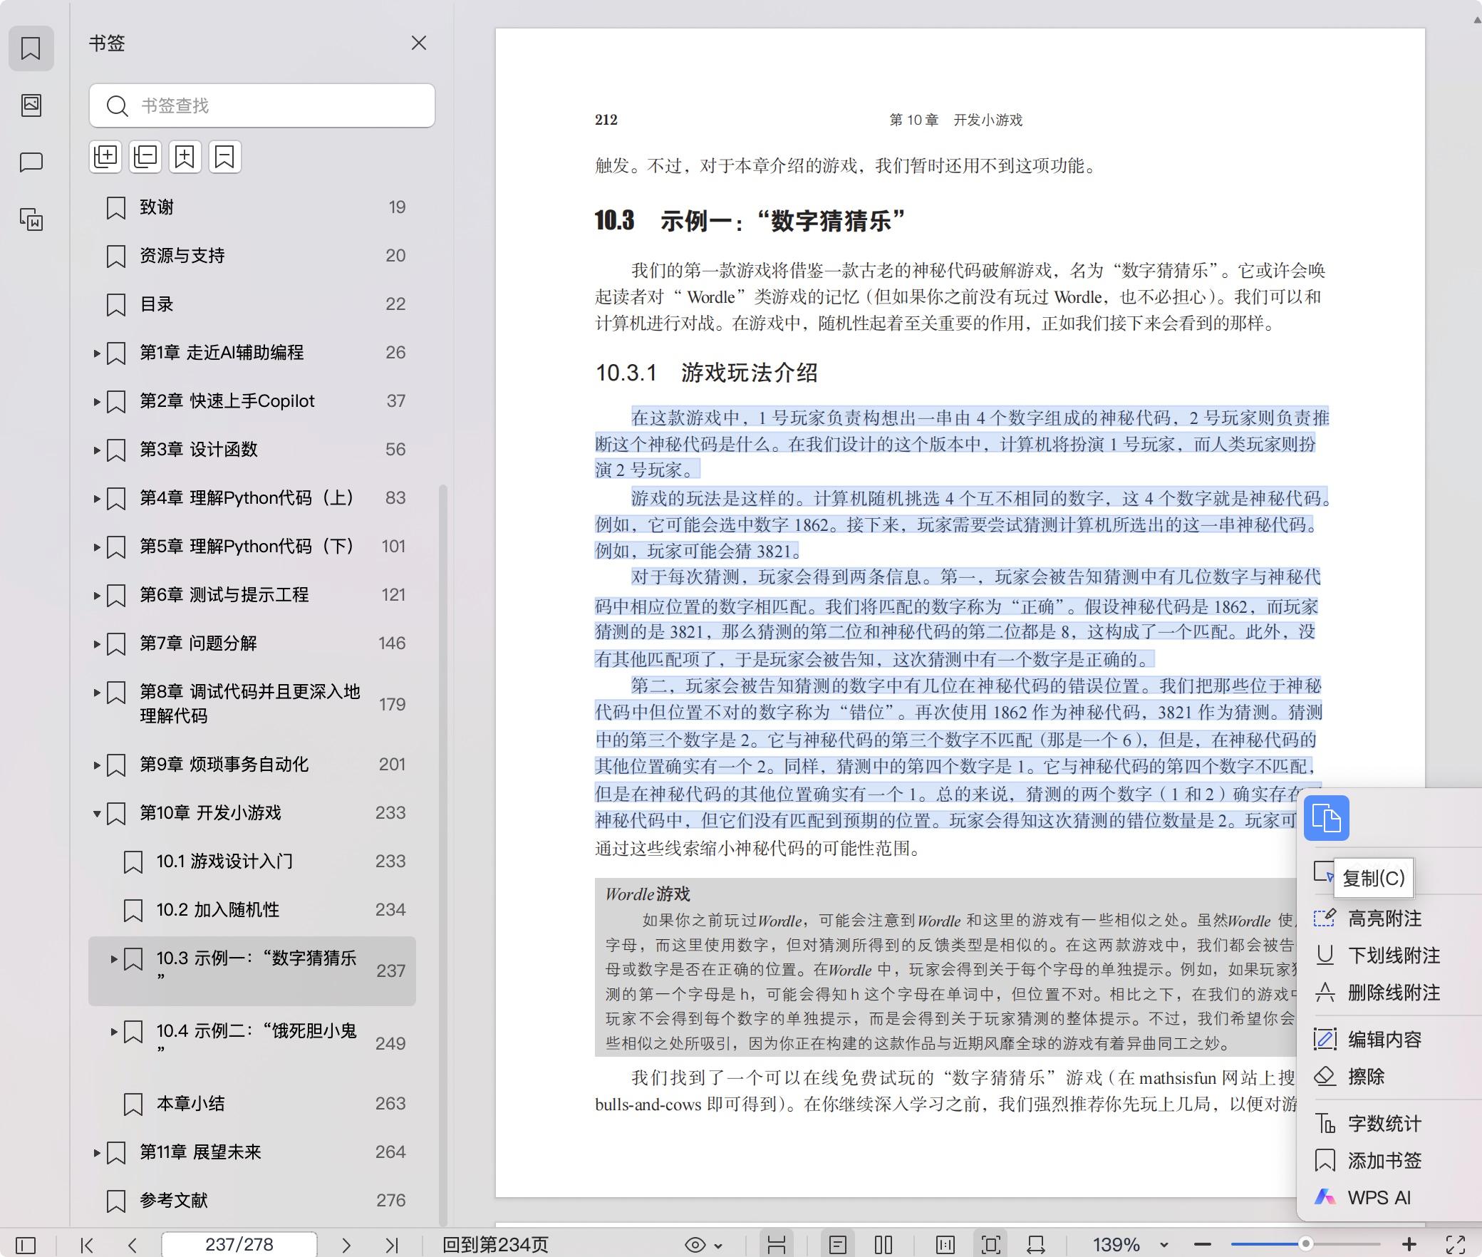
Task: Click the zoom slider handle
Action: (x=1305, y=1244)
